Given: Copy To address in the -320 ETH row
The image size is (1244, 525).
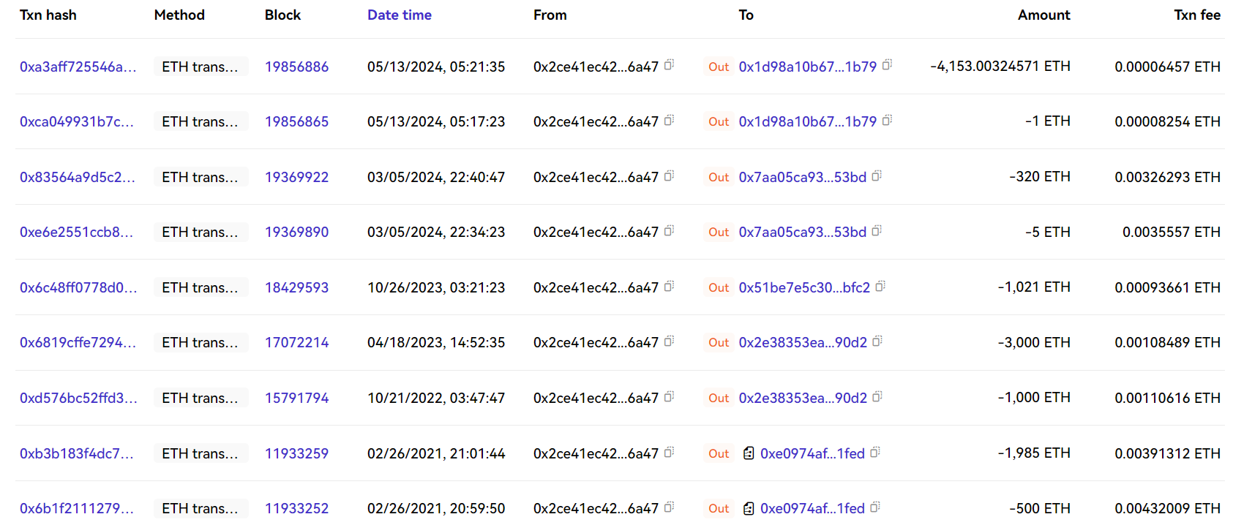Looking at the screenshot, I should 877,175.
